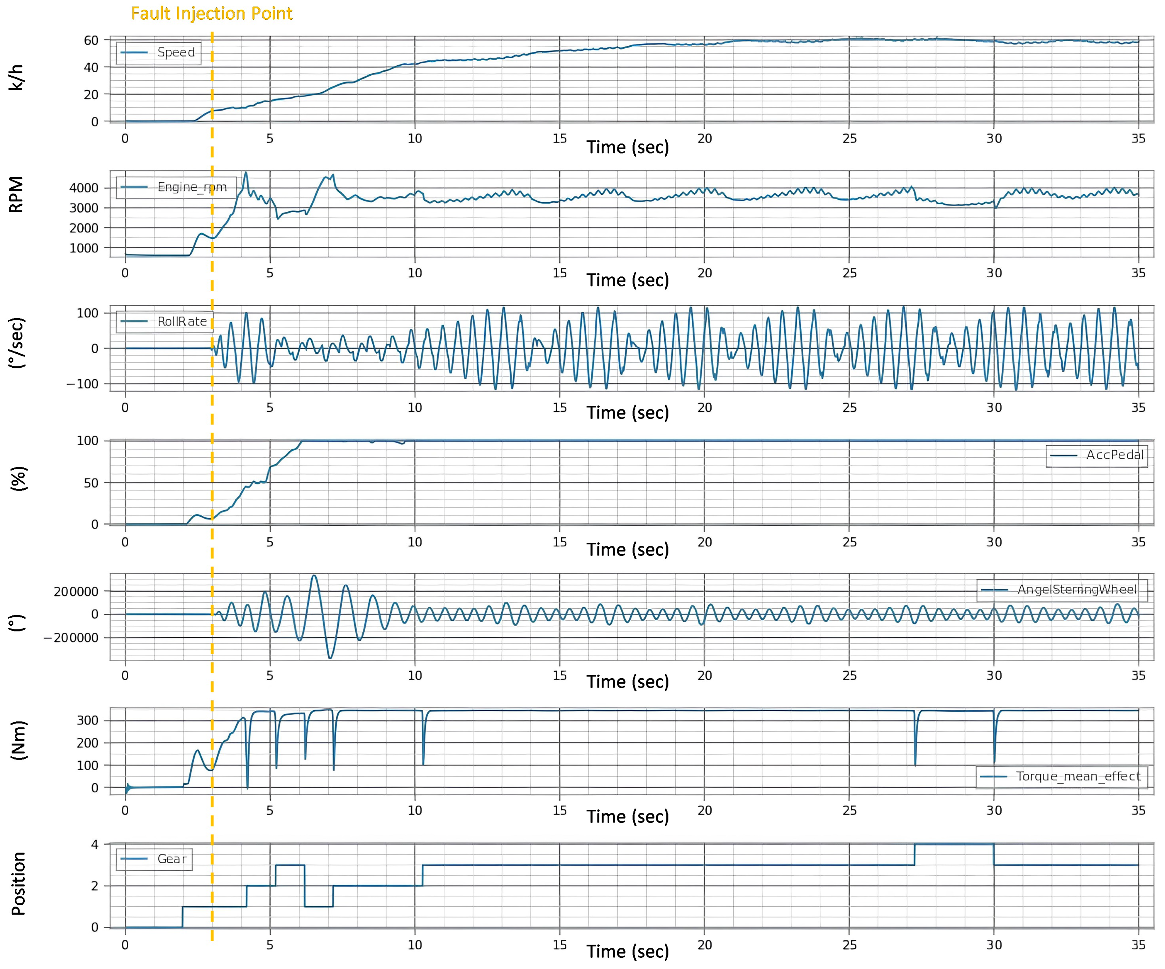Screen dimensions: 1165x969
Task: Click the 200000 tick on steering angle axis
Action: pos(76,592)
